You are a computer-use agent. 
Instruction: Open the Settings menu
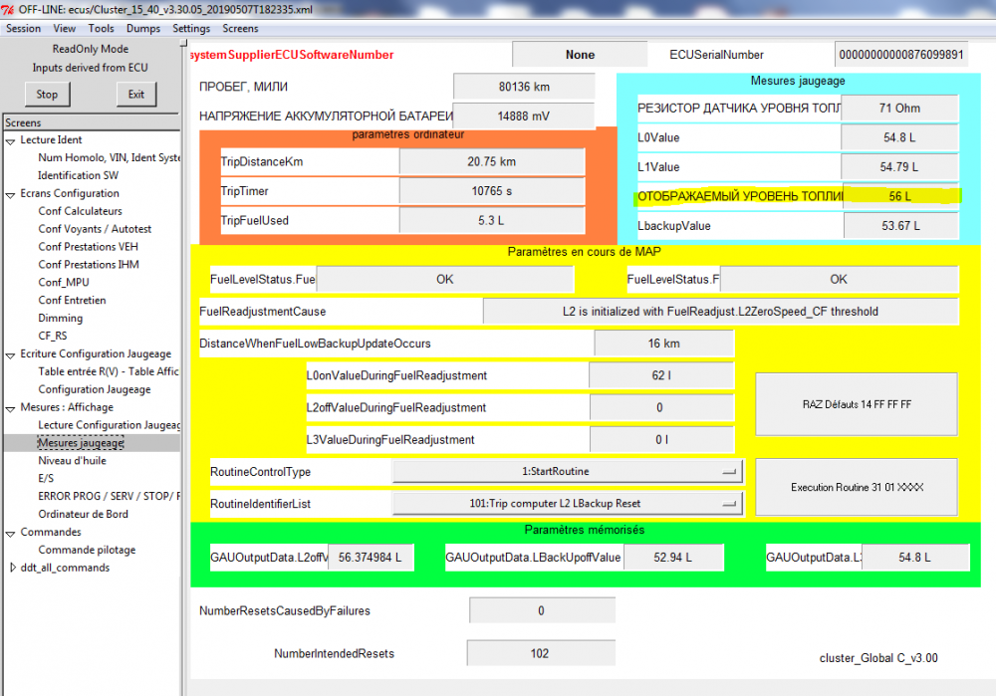pos(191,29)
